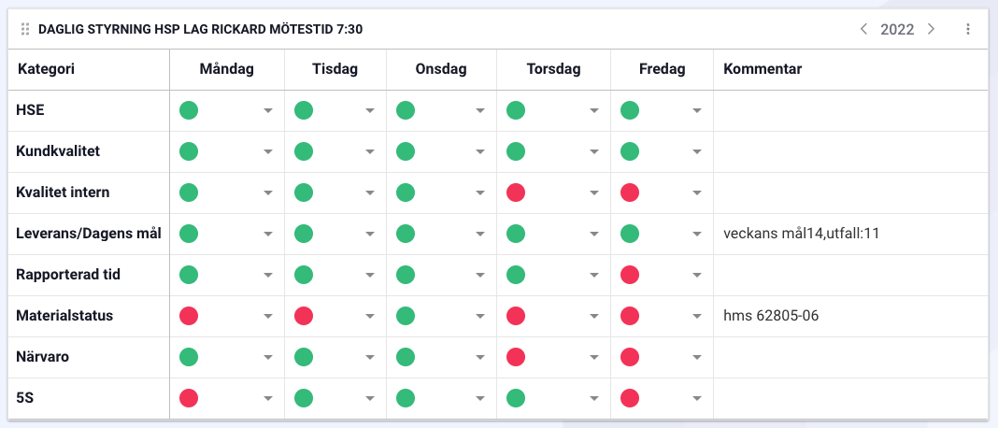Click the green HSE status dot for Måndag
998x428 pixels.
[x=189, y=110]
